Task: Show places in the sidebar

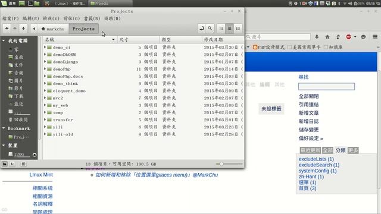Action: click(5, 164)
